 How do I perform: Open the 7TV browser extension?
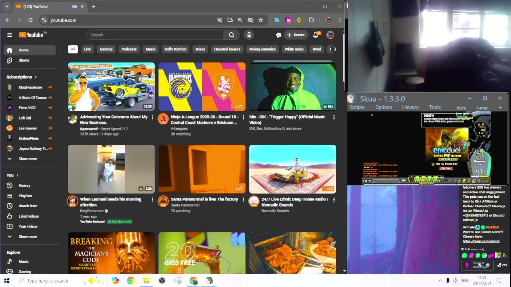click(x=277, y=20)
